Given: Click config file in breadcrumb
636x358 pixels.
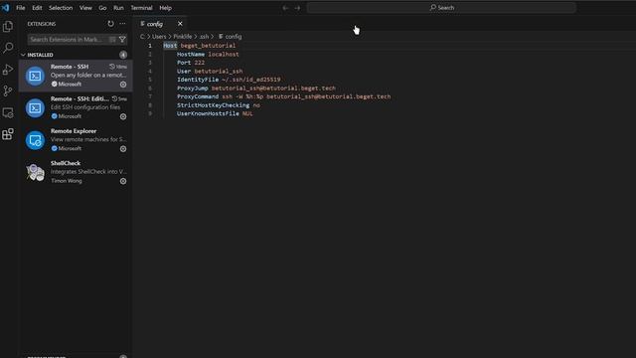Looking at the screenshot, I should (x=234, y=37).
